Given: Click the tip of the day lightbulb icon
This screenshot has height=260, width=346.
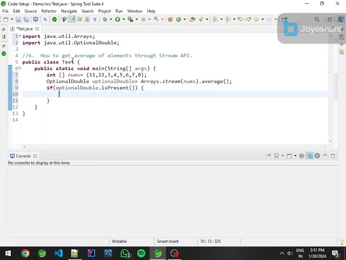Looking at the screenshot, I should (x=342, y=242).
